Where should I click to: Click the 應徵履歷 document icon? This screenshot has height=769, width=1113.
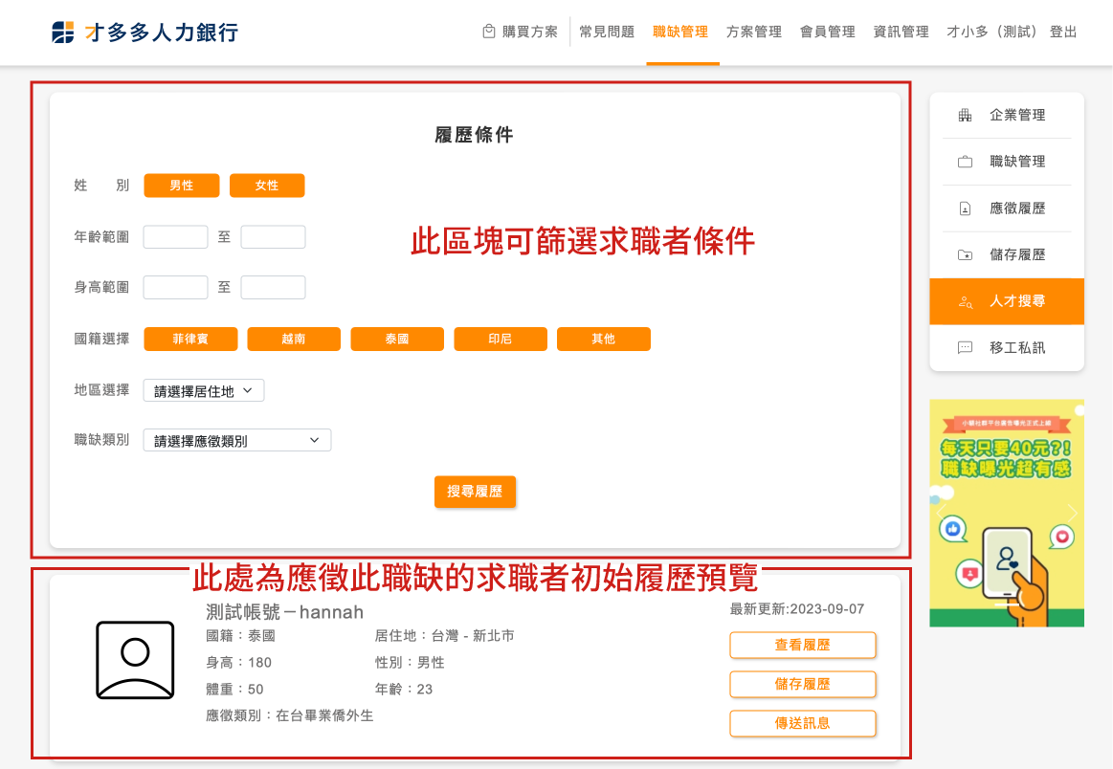point(965,209)
